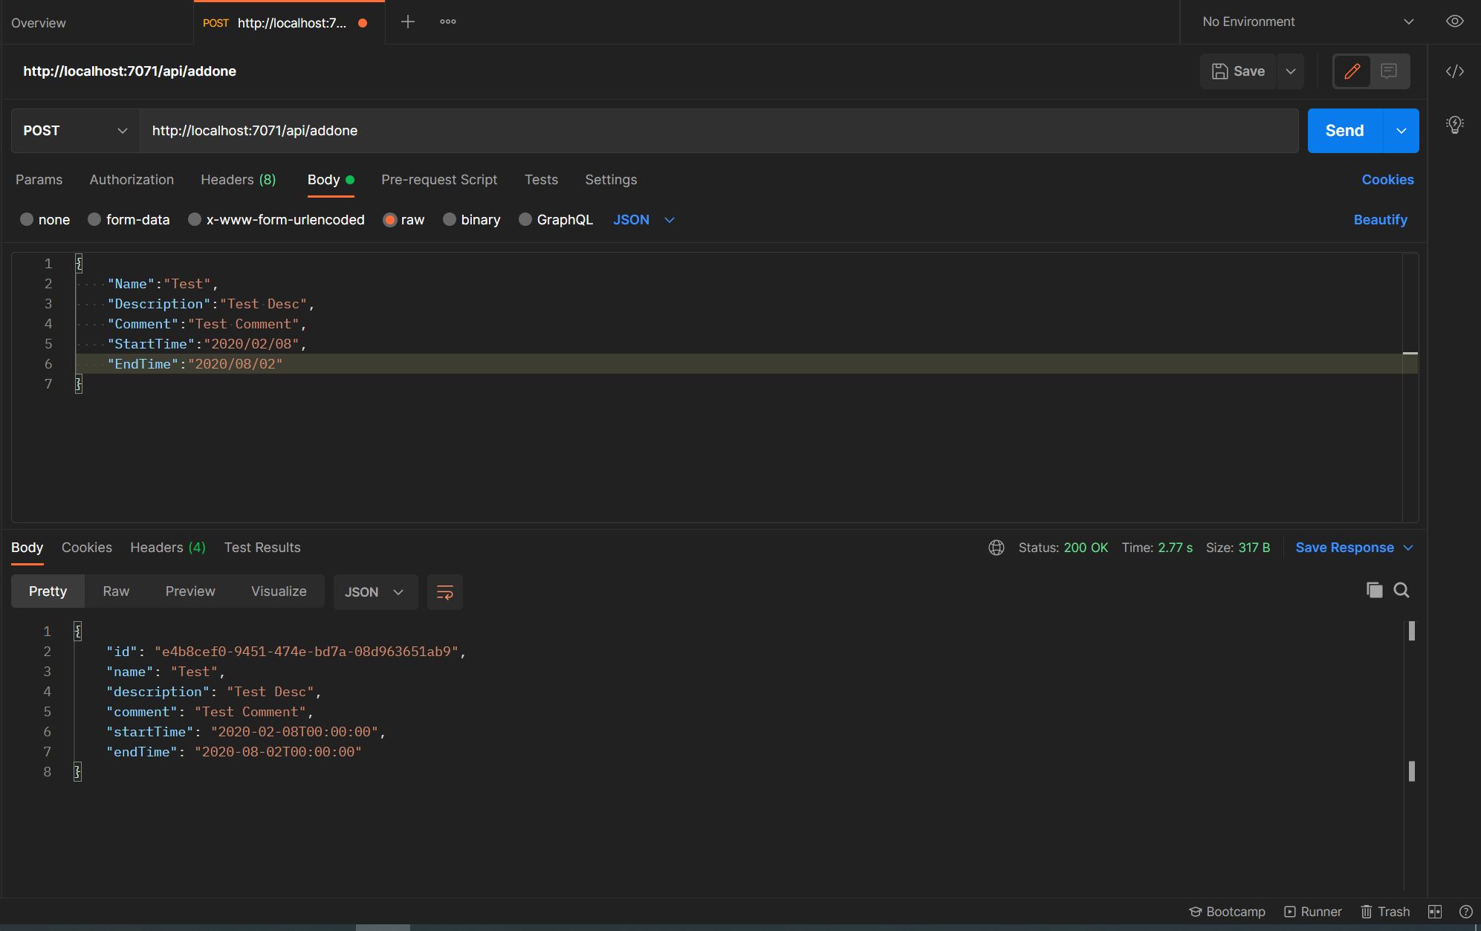Open the Tests tab
This screenshot has height=931, width=1481.
click(x=541, y=180)
